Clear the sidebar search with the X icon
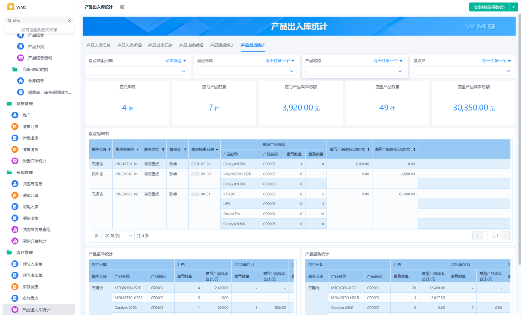The height and width of the screenshot is (315, 521). pyautogui.click(x=69, y=20)
